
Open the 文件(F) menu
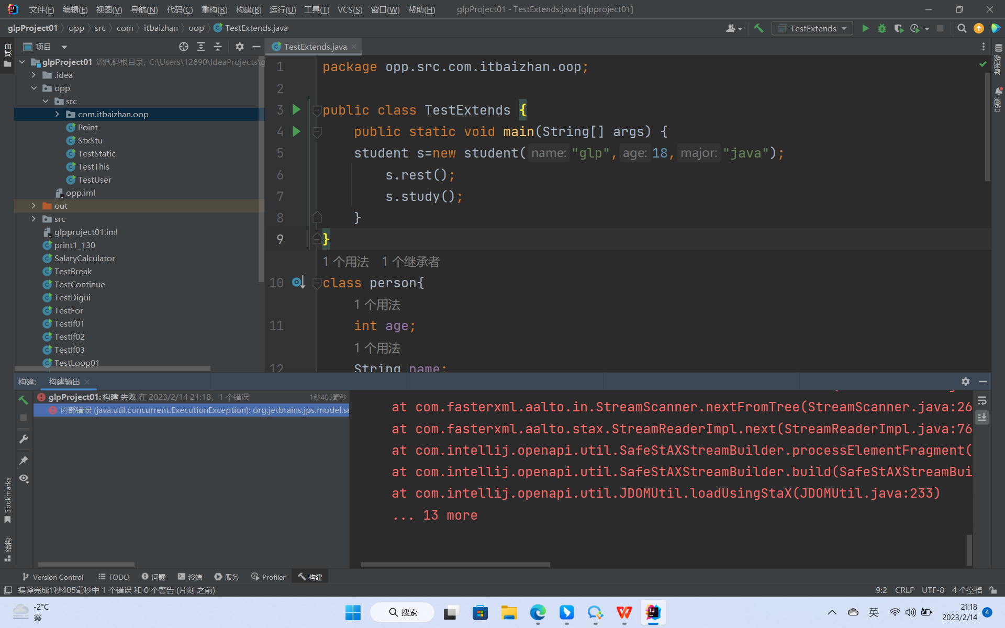(x=41, y=9)
